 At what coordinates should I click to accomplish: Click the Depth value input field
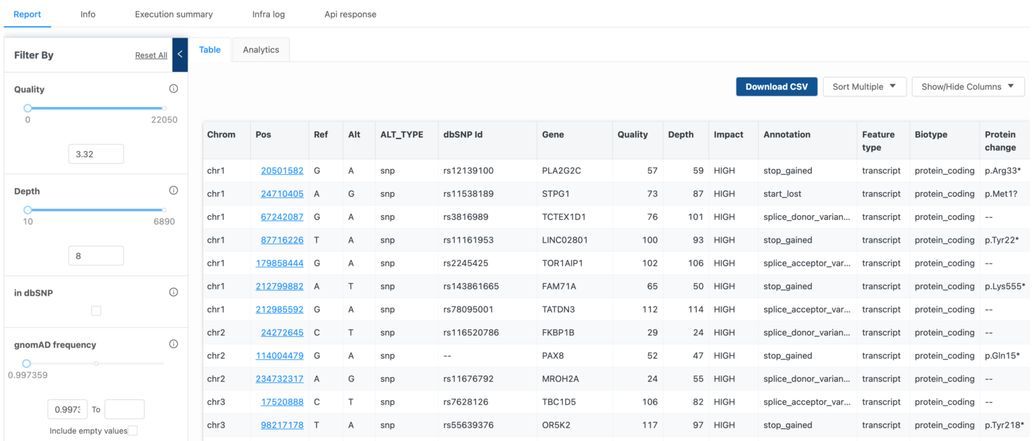pos(96,255)
